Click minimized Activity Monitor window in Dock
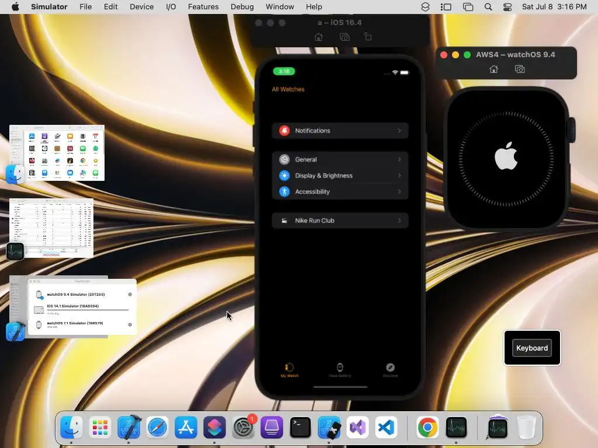Viewport: 598px width, 448px height. (498, 427)
